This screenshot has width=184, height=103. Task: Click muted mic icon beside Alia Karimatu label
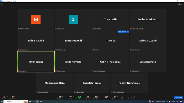(x=131, y=71)
